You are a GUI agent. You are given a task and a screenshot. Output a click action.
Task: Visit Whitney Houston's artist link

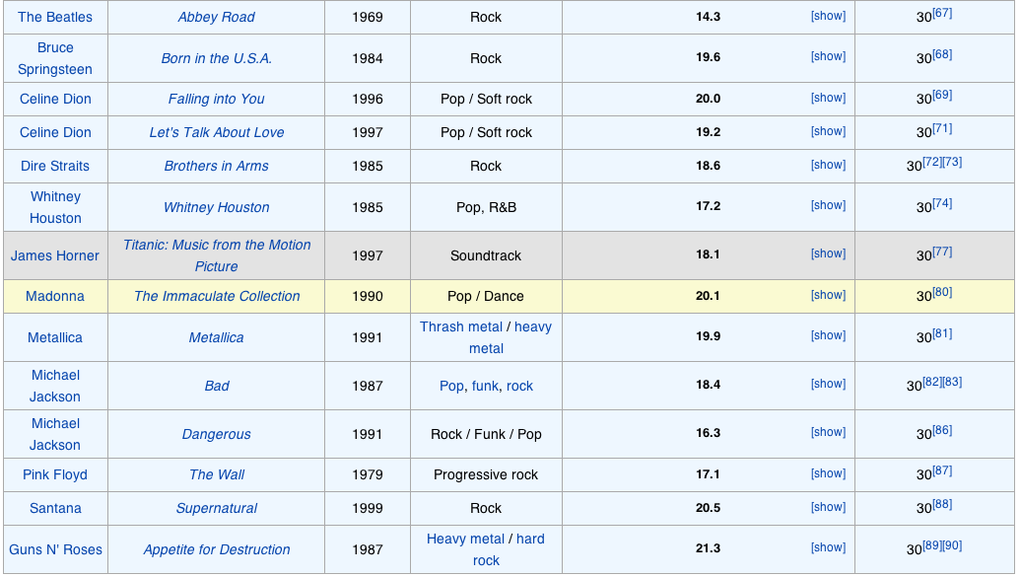(54, 207)
